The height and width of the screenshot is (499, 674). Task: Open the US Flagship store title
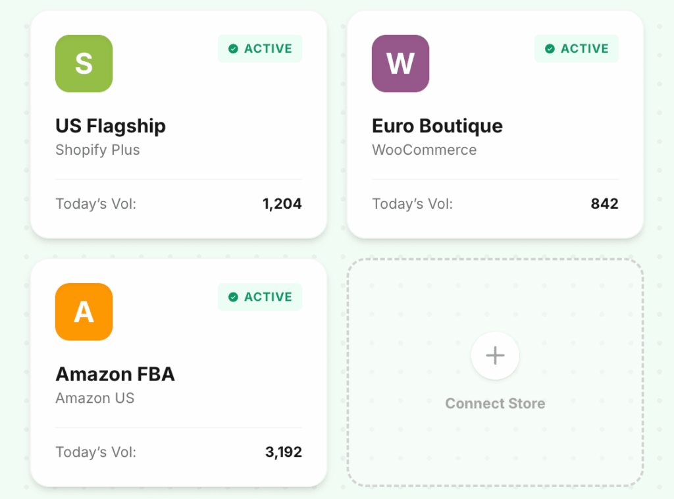pyautogui.click(x=111, y=126)
